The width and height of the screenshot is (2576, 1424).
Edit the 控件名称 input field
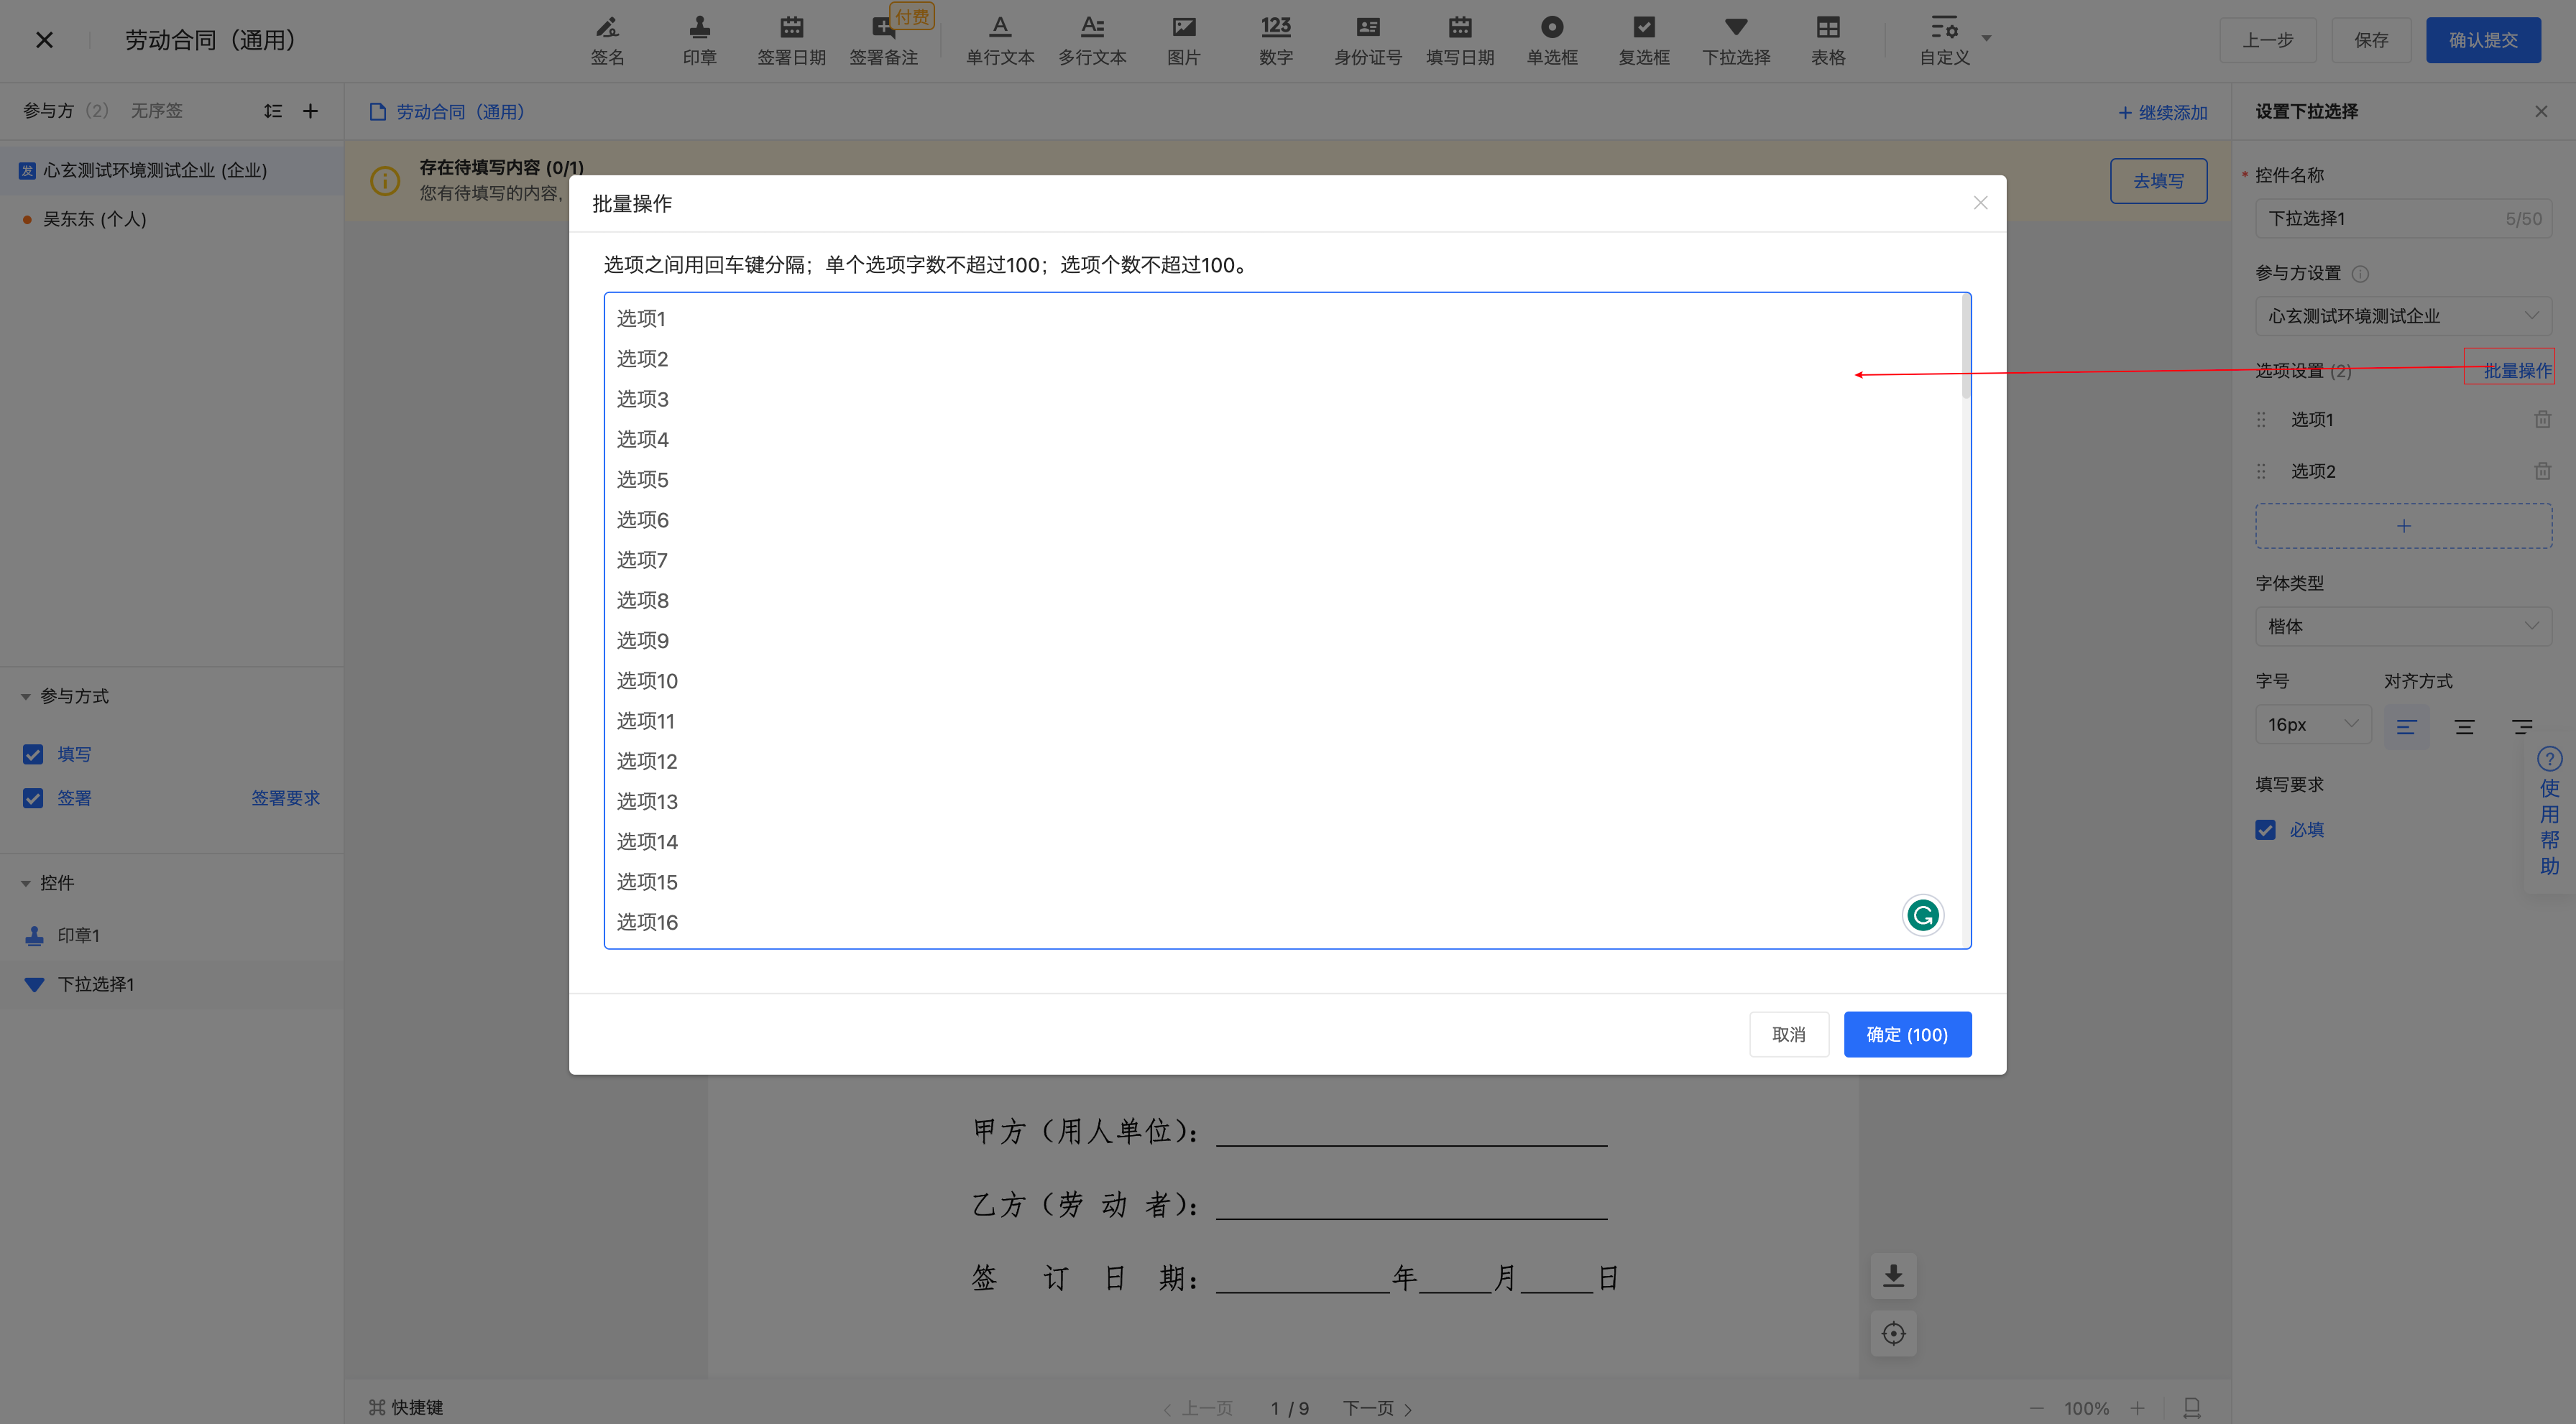[x=2403, y=218]
